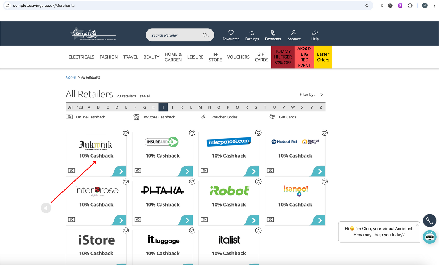
Task: Open iRobot retailer arrow button
Action: tap(251, 220)
